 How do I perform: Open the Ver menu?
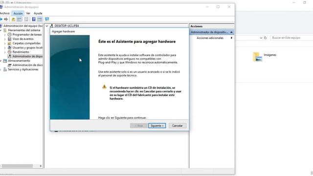28,13
